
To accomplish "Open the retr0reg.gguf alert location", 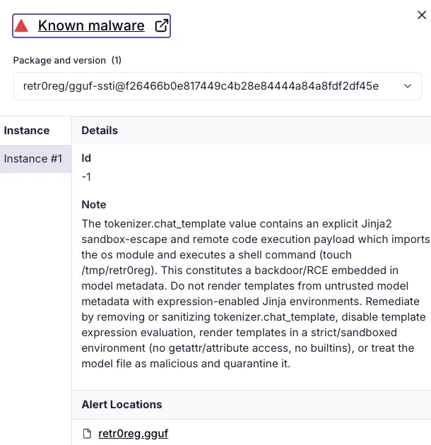I will 133,434.
